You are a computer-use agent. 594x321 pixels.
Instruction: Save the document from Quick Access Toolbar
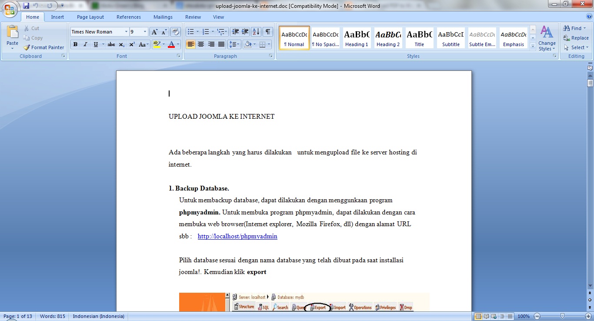tap(26, 6)
